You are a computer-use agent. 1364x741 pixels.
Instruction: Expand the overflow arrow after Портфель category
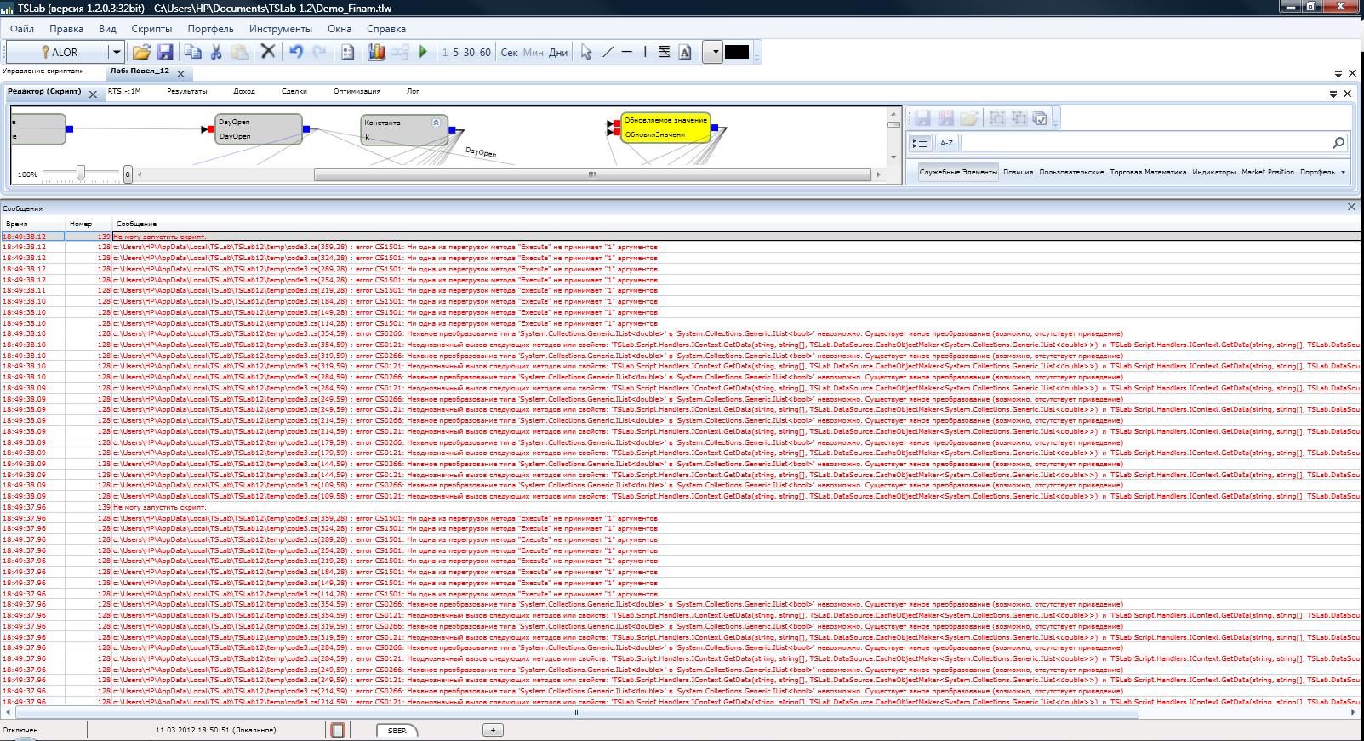point(1344,172)
